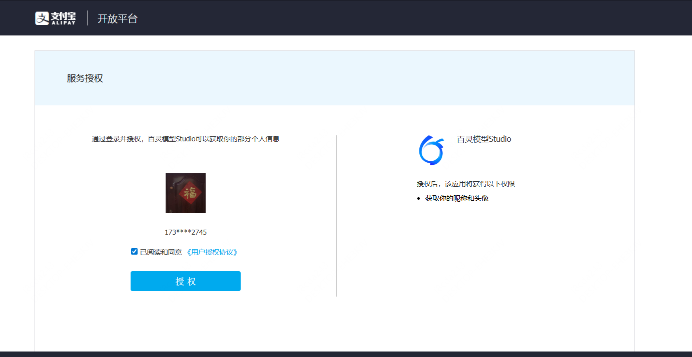Click the 授权后 permissions description text

pos(465,184)
